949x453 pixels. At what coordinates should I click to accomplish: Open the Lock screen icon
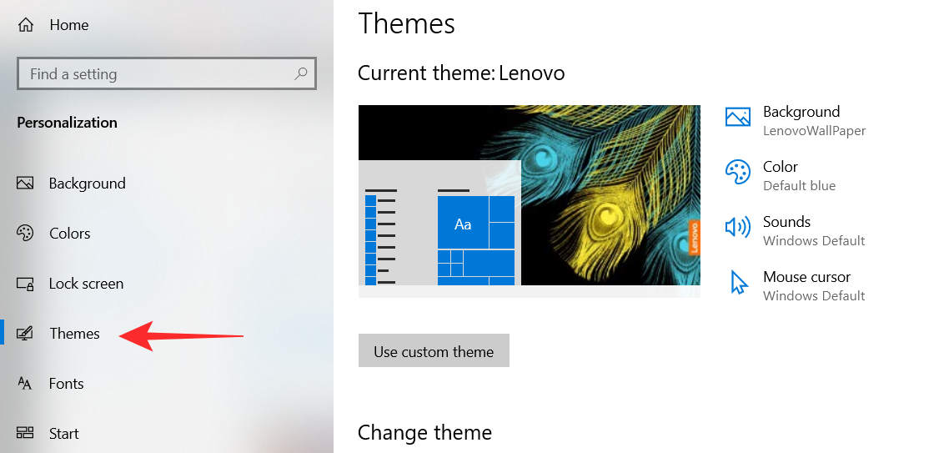pyautogui.click(x=25, y=284)
